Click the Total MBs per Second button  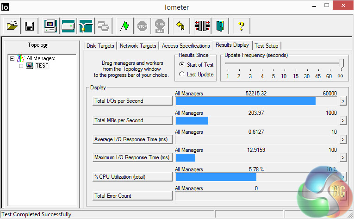tap(132, 120)
